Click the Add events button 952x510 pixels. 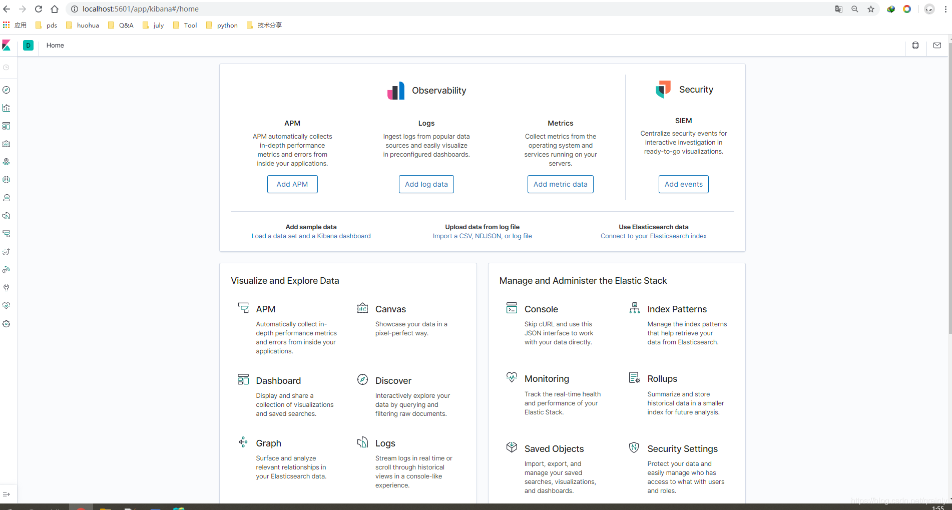(x=684, y=184)
